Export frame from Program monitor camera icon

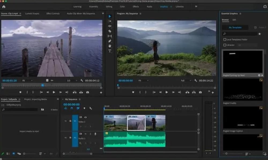tap(200, 92)
